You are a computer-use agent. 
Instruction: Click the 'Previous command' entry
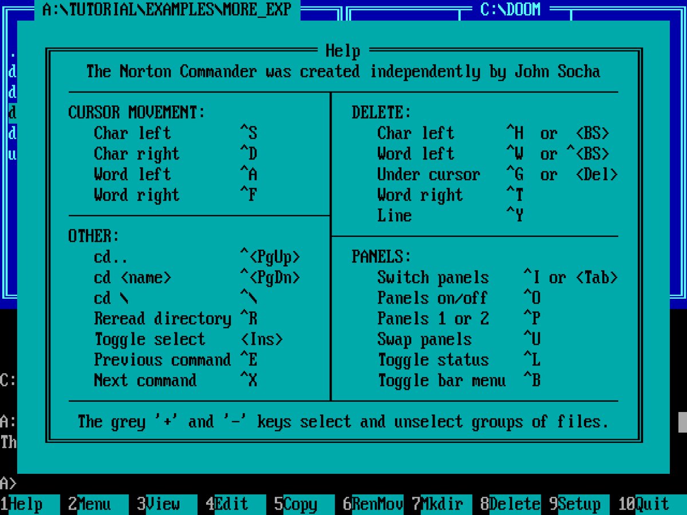point(163,360)
